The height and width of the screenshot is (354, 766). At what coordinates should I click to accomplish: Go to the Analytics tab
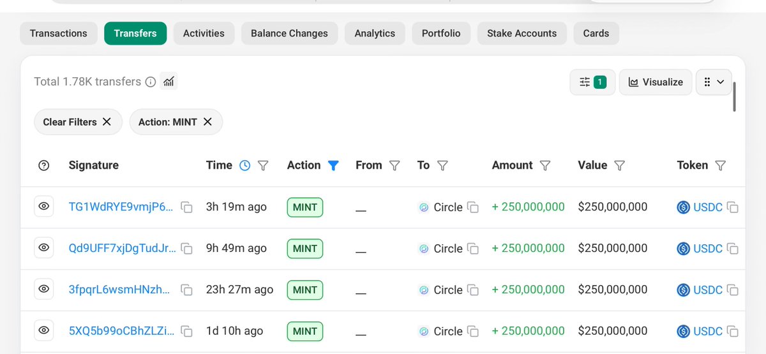(x=375, y=33)
